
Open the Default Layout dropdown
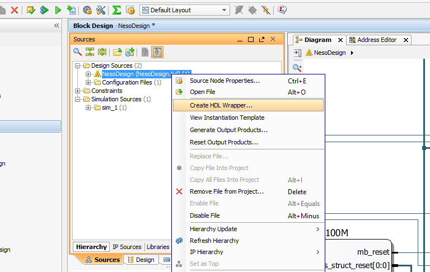pyautogui.click(x=185, y=10)
